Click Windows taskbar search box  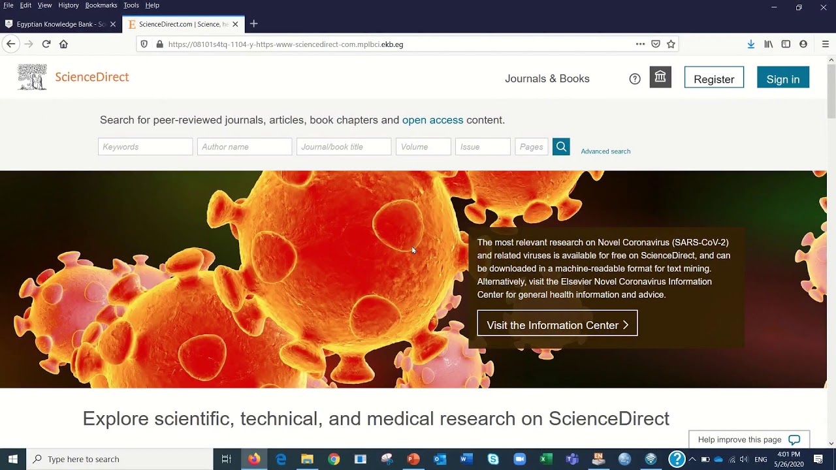coord(120,459)
